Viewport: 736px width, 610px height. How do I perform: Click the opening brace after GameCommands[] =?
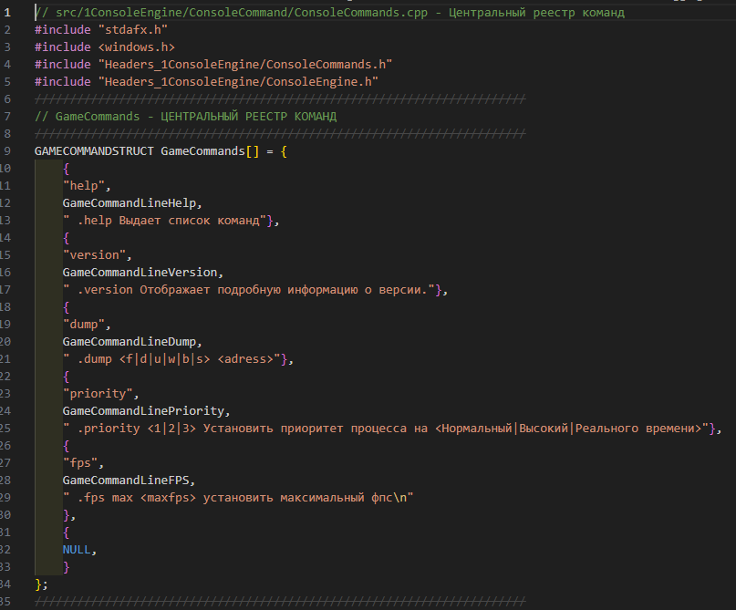pyautogui.click(x=284, y=150)
